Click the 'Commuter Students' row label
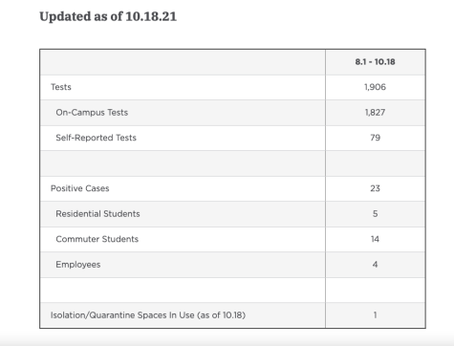 click(x=97, y=239)
